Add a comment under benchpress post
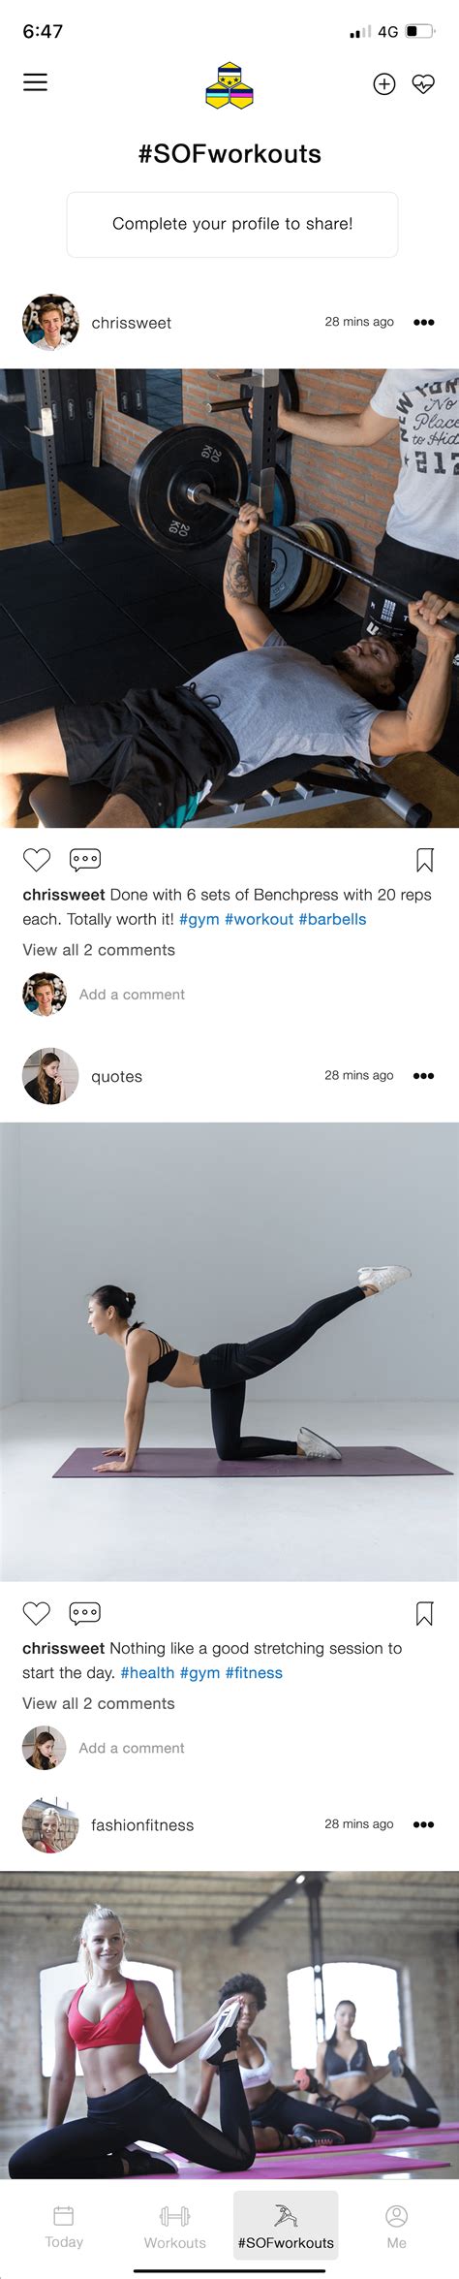459x2279 pixels. pos(132,995)
